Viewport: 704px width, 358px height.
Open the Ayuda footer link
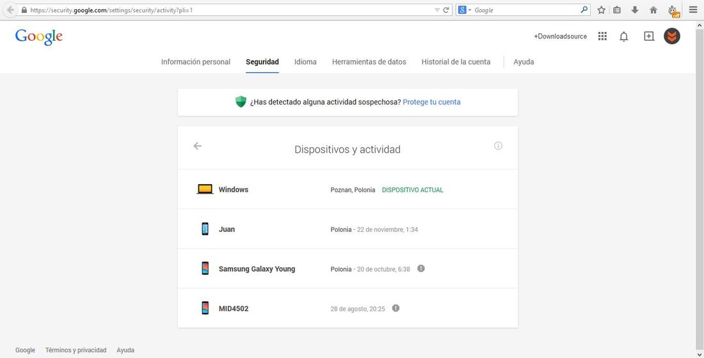125,350
